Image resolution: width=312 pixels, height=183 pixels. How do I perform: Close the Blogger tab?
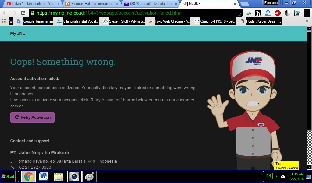tap(117, 4)
